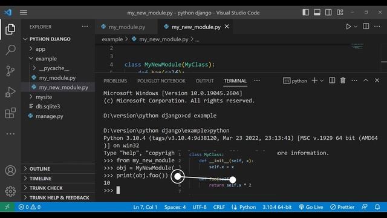Open the Accounts menu icon

(x=10, y=171)
